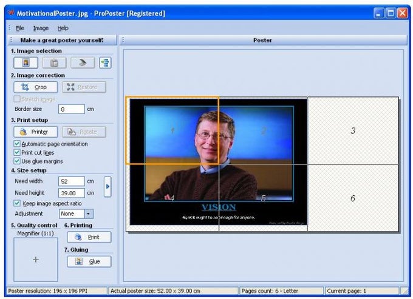This screenshot has height=299, width=413.
Task: Open the Image menu
Action: click(x=41, y=28)
